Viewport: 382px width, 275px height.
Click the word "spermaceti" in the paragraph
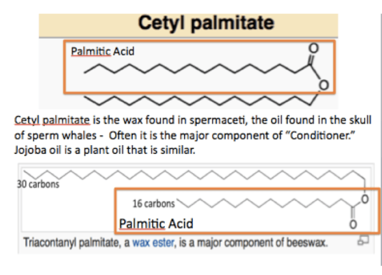pyautogui.click(x=212, y=118)
